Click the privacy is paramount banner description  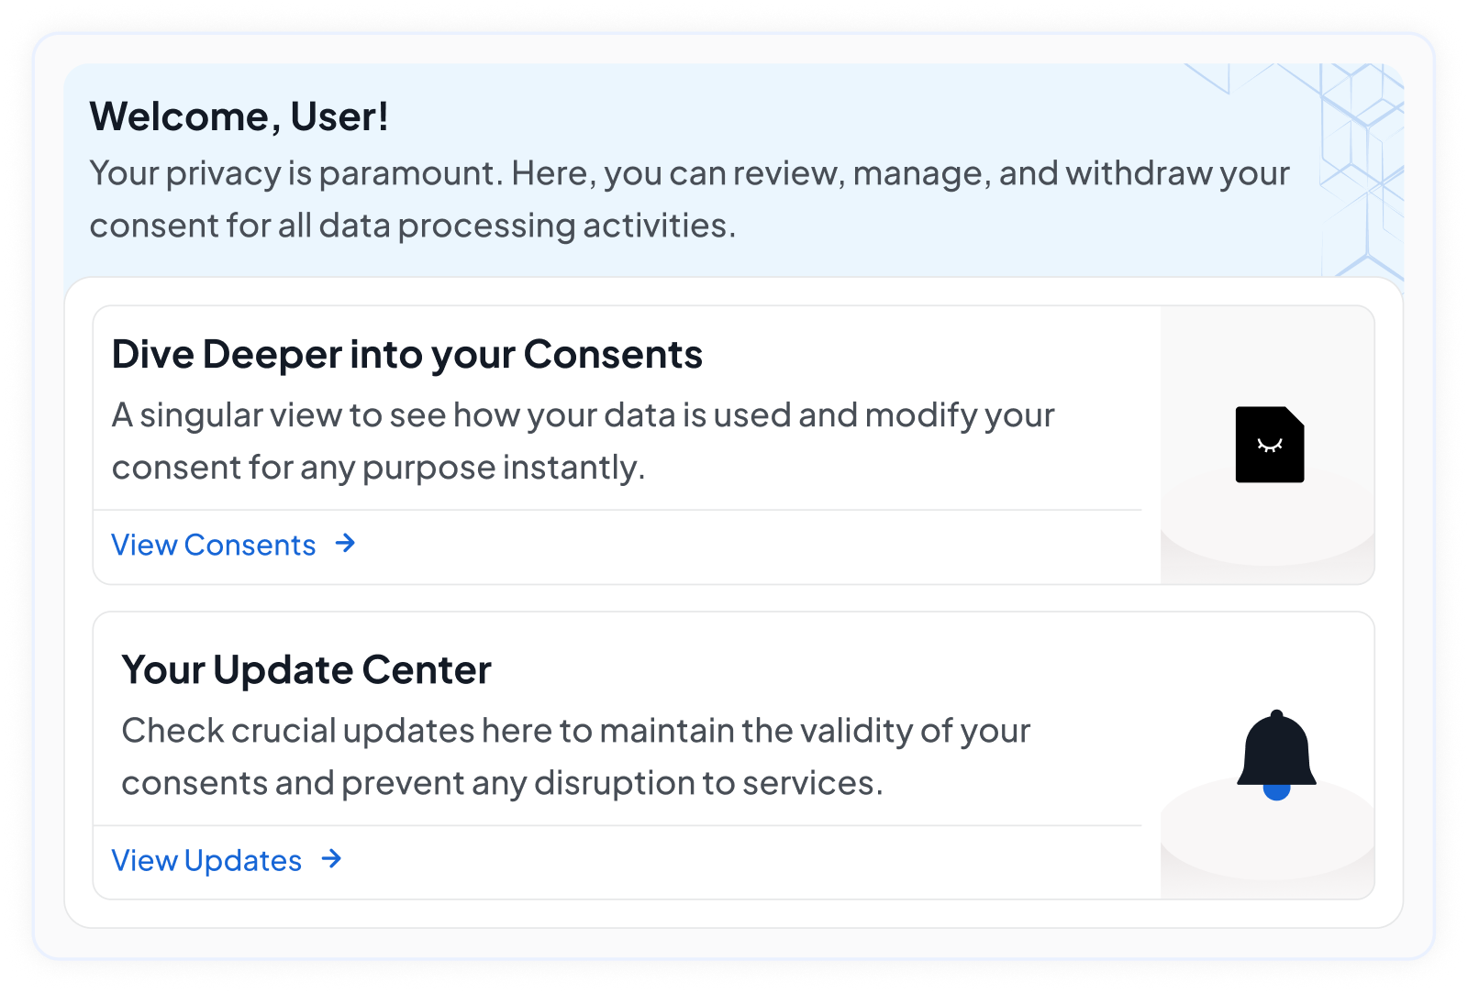[689, 199]
